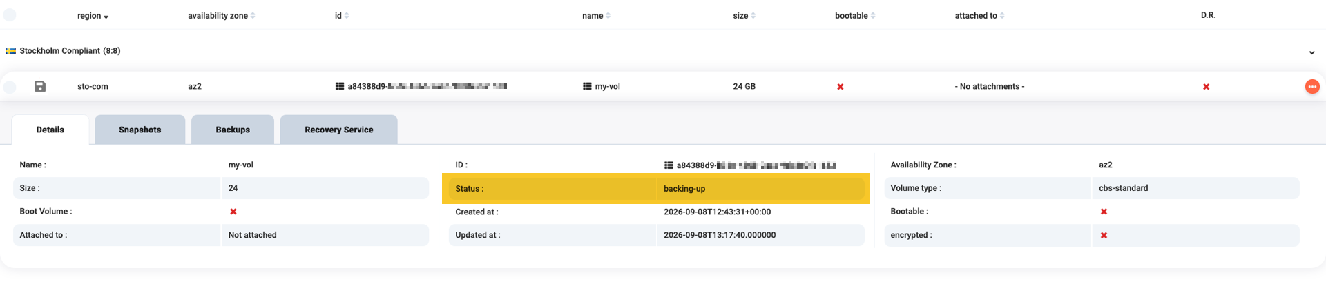Sort by size column
Viewport: 1326px width, 286px height.
(744, 16)
